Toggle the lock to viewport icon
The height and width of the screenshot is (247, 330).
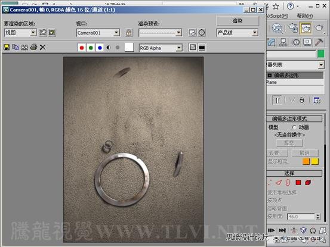click(129, 33)
